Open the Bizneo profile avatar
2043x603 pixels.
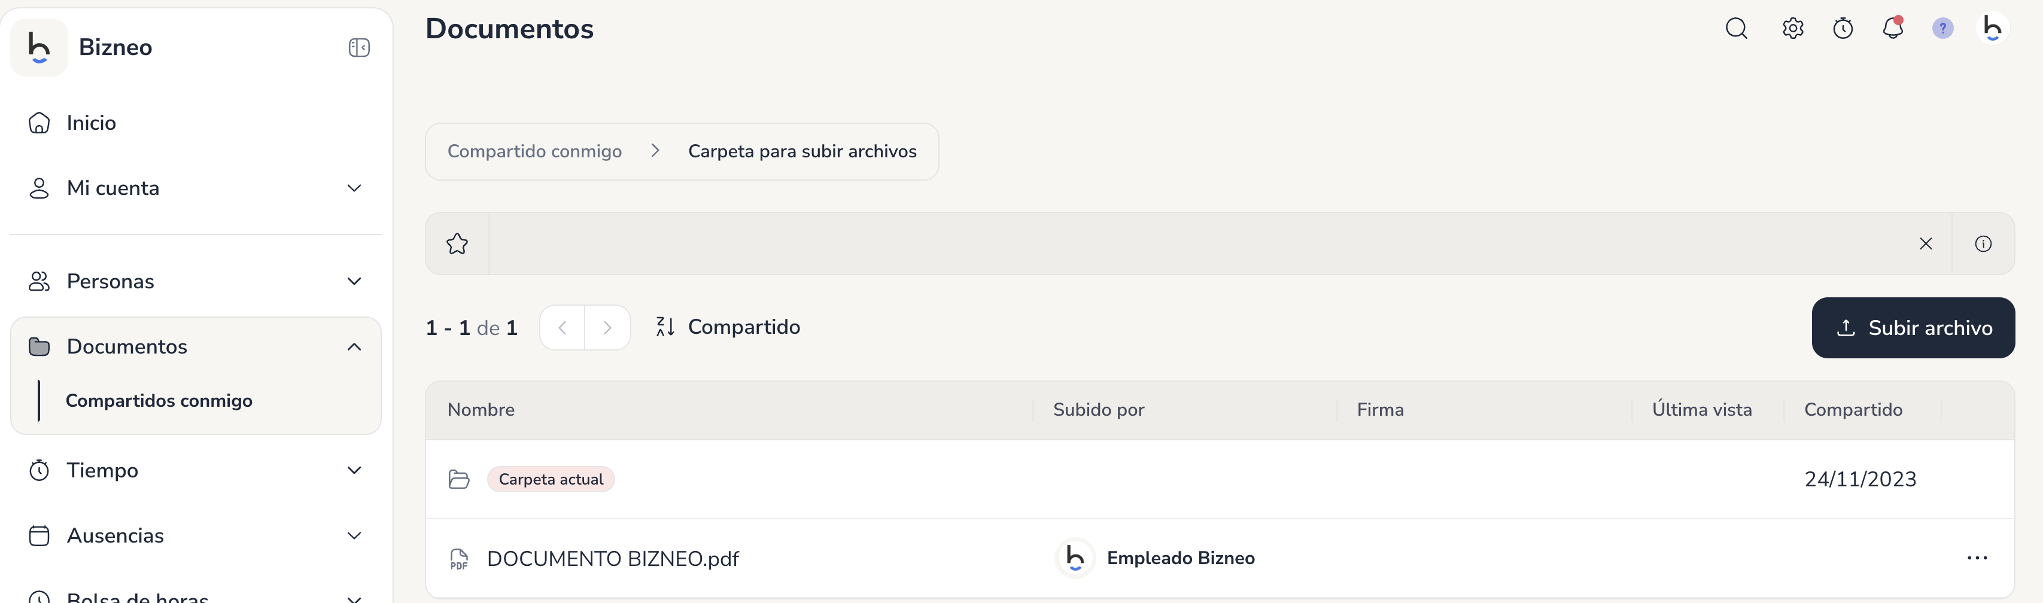click(1992, 29)
